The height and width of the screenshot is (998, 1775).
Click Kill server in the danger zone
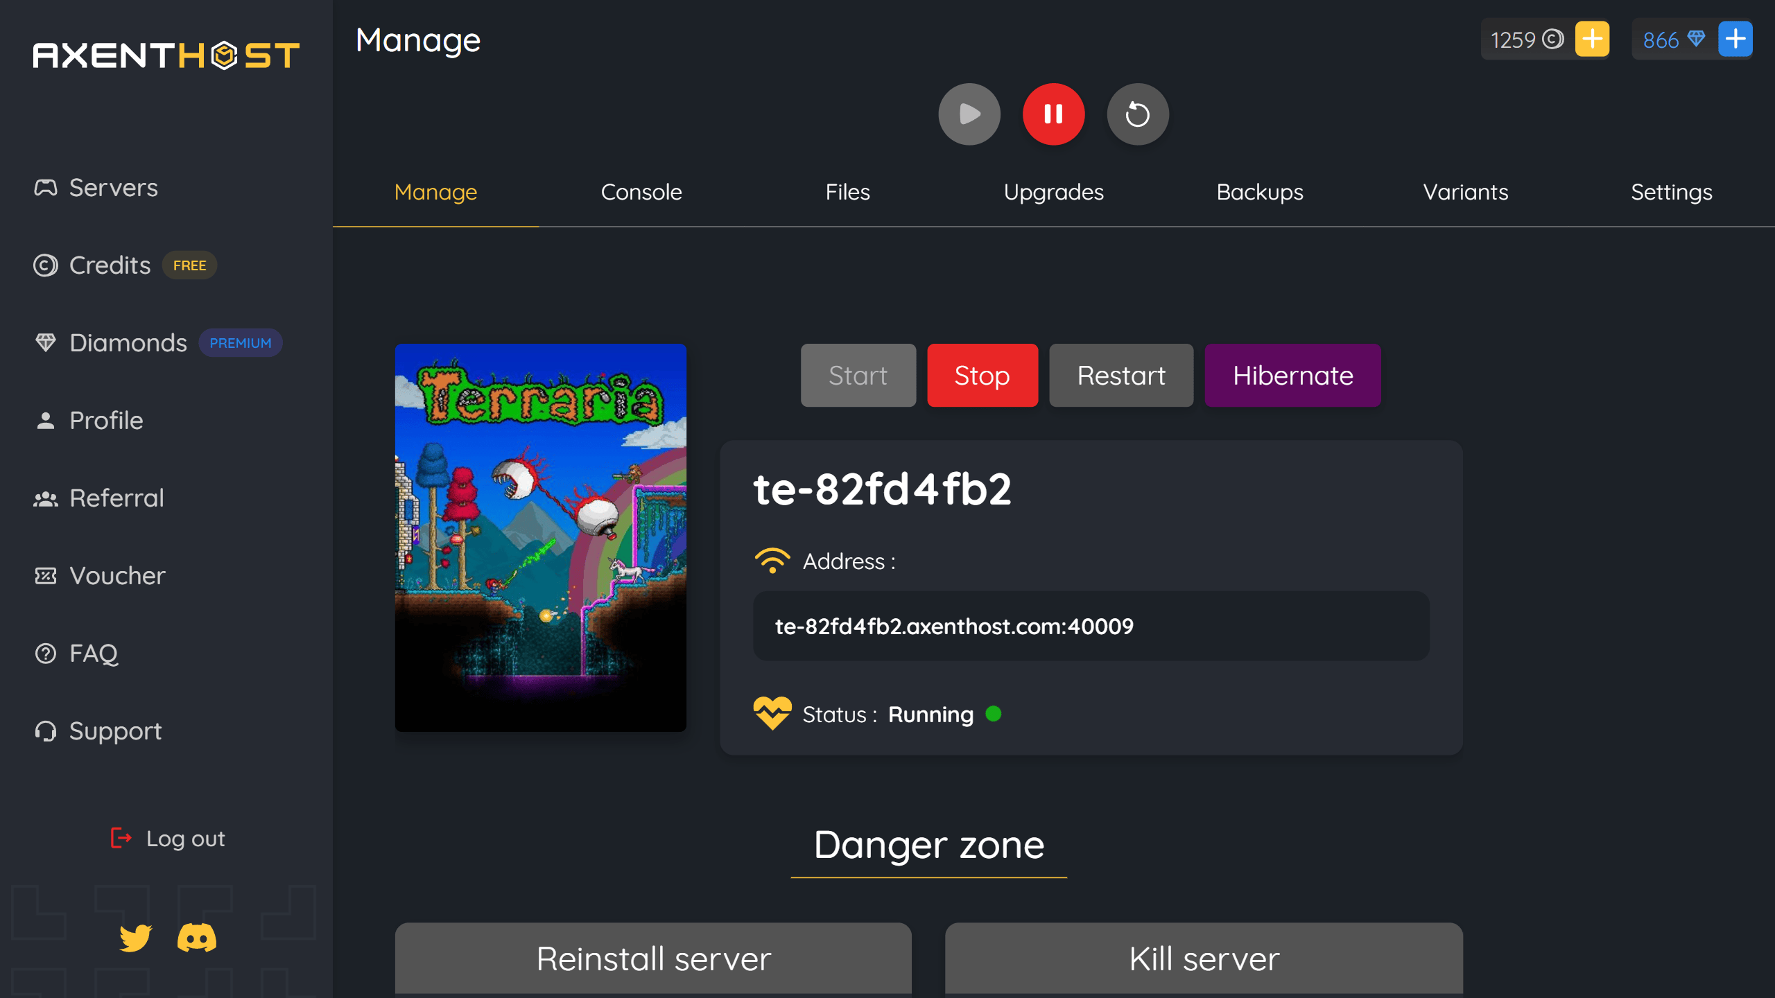coord(1203,958)
